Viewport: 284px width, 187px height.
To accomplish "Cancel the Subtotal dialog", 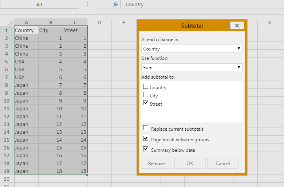I will click(222, 163).
